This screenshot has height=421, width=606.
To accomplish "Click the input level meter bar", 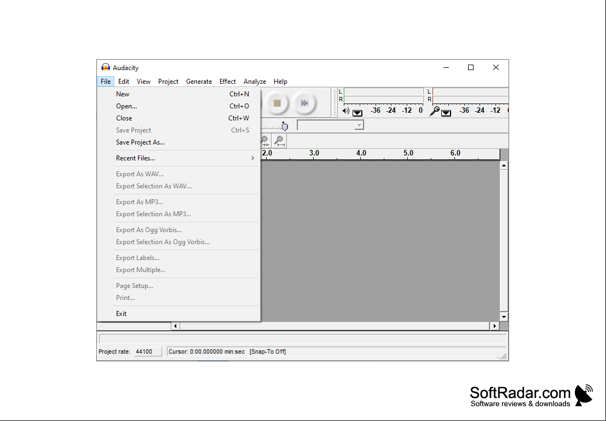I will (x=470, y=95).
